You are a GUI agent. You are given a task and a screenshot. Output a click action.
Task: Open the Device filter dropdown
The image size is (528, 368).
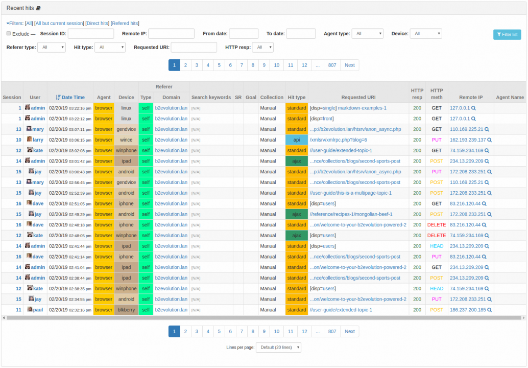426,34
